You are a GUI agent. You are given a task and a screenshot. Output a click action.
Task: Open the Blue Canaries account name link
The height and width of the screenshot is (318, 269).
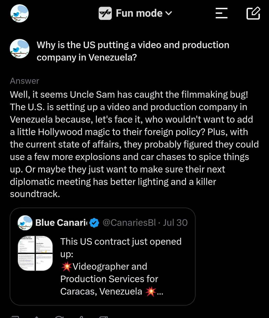pos(61,223)
